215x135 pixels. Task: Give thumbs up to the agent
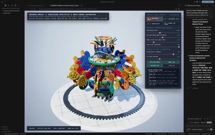(x=205, y=119)
